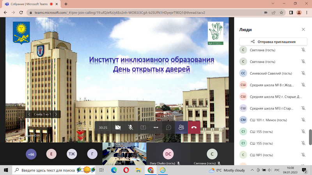This screenshot has width=312, height=175.
Task: Open camera permission icon in address bar
Action: pos(266,12)
